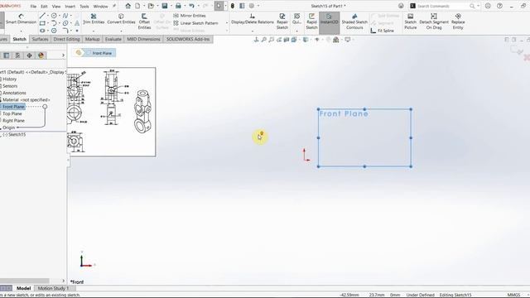530x298 pixels.
Task: Switch to the SOLIDWORKS Add-Ins tab
Action: tap(188, 39)
